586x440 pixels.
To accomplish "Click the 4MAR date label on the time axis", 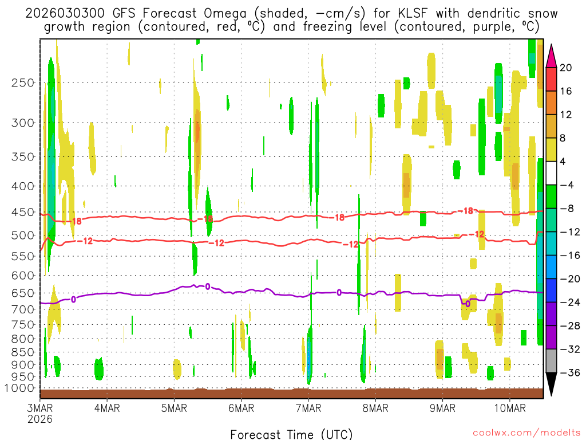I will tap(107, 408).
